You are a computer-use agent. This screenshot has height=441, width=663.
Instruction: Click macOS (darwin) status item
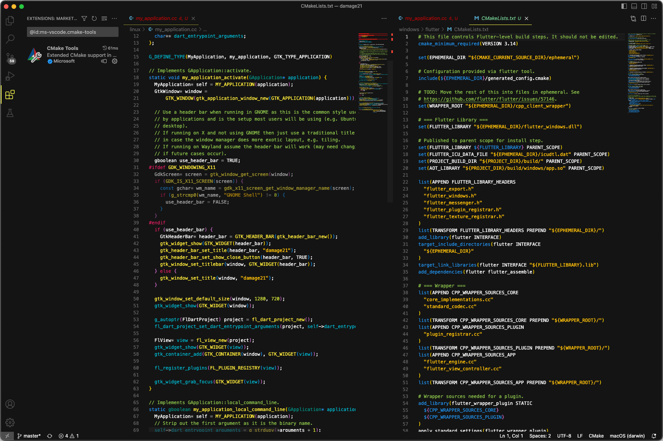coord(627,436)
